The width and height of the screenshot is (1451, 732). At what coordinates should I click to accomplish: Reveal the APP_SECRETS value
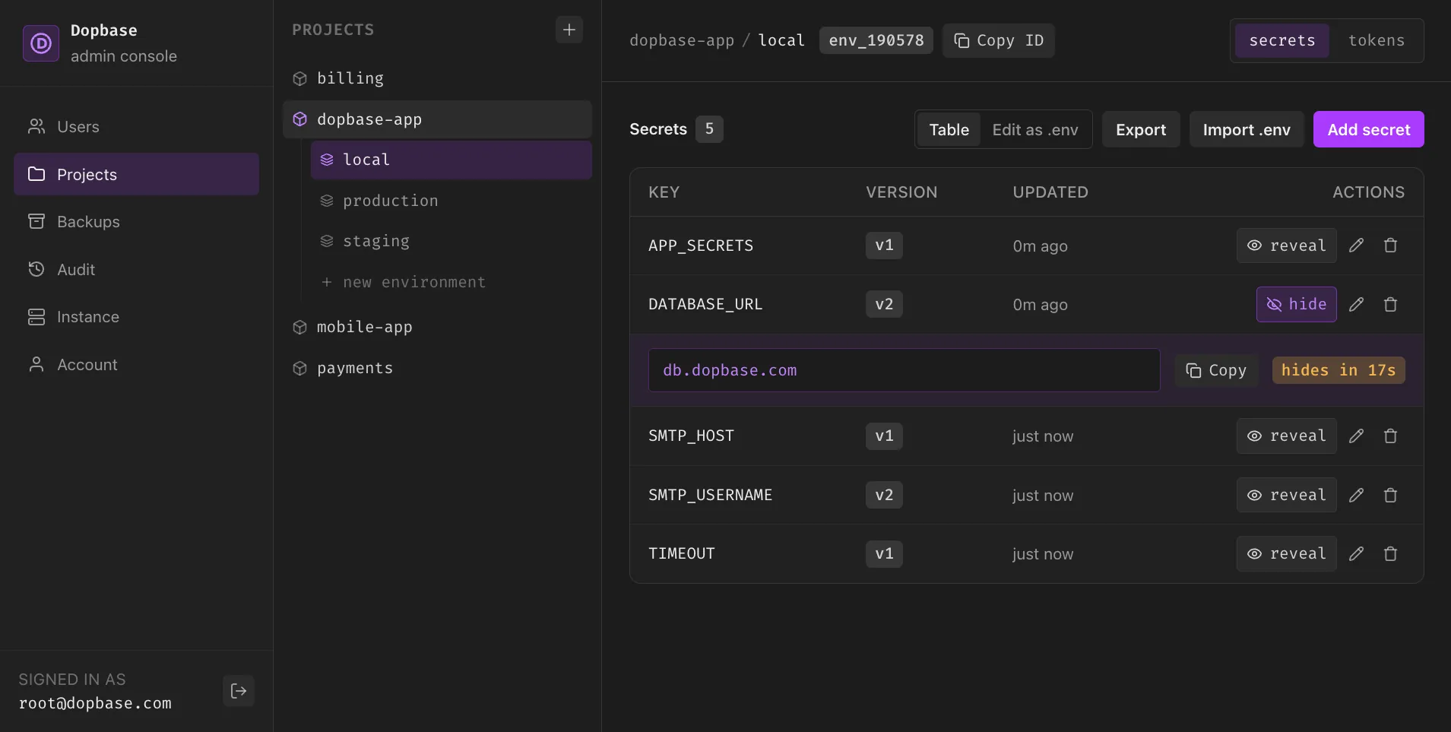(x=1286, y=246)
